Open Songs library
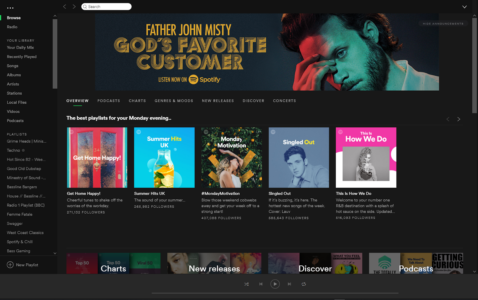 pos(13,66)
